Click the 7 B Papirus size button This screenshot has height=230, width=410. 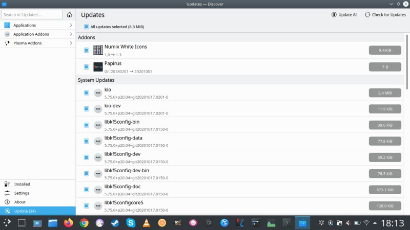tap(385, 67)
